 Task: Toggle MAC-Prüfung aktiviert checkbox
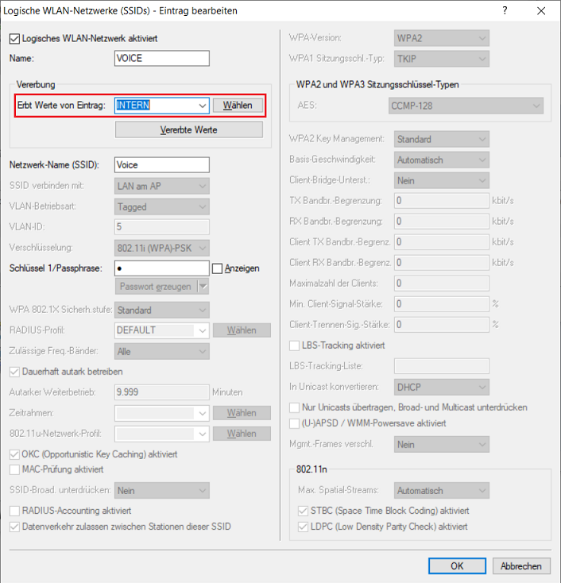click(x=14, y=470)
